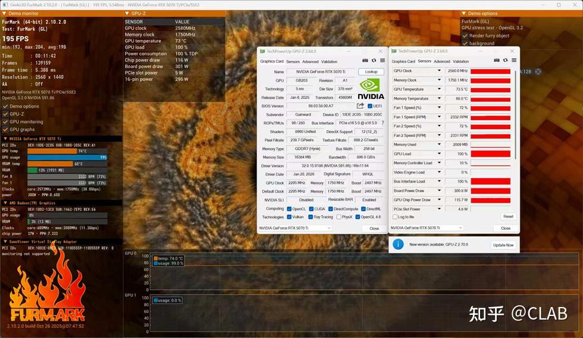
Task: Toggle the background option in Demo options
Action: pos(465,43)
